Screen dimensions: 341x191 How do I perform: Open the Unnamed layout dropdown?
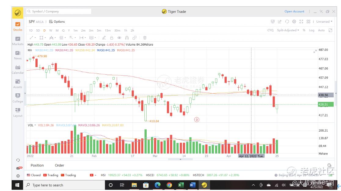324,21
